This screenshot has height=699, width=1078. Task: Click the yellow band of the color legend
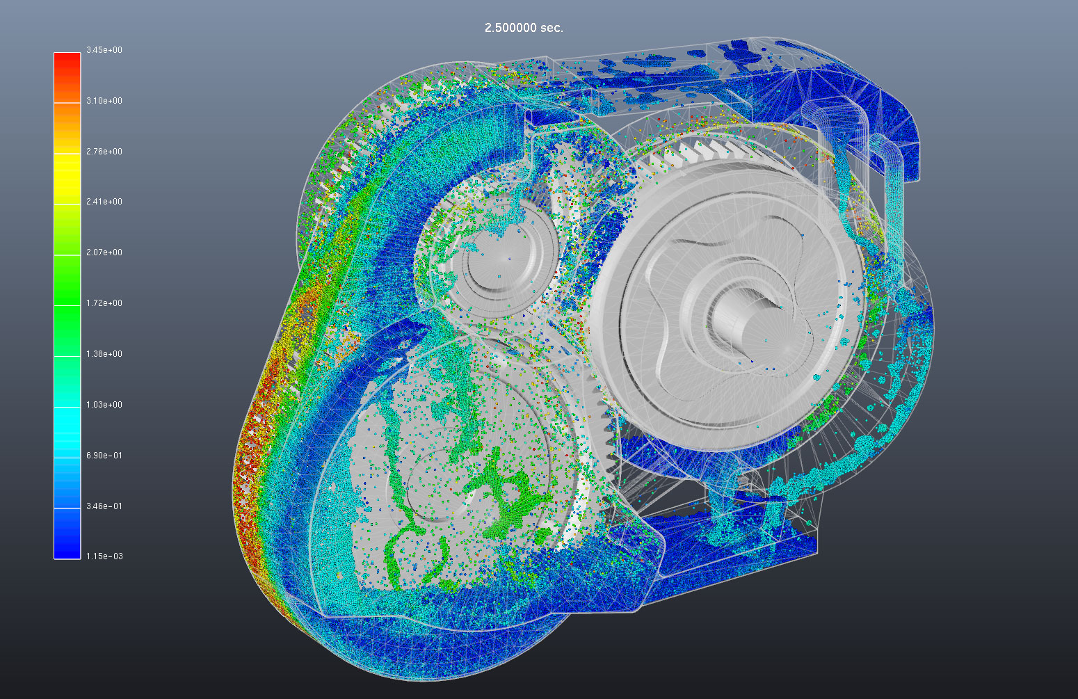[67, 179]
